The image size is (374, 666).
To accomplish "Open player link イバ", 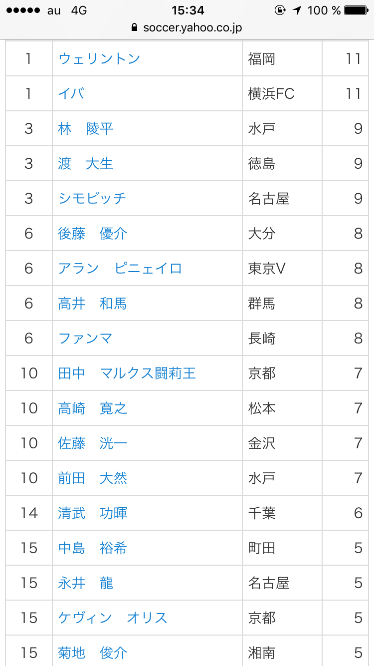I will (x=71, y=94).
